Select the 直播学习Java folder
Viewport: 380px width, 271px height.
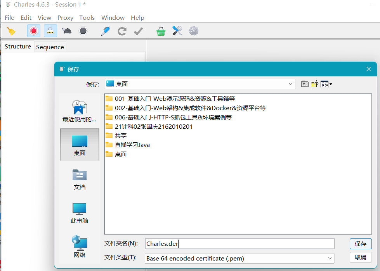(128, 145)
